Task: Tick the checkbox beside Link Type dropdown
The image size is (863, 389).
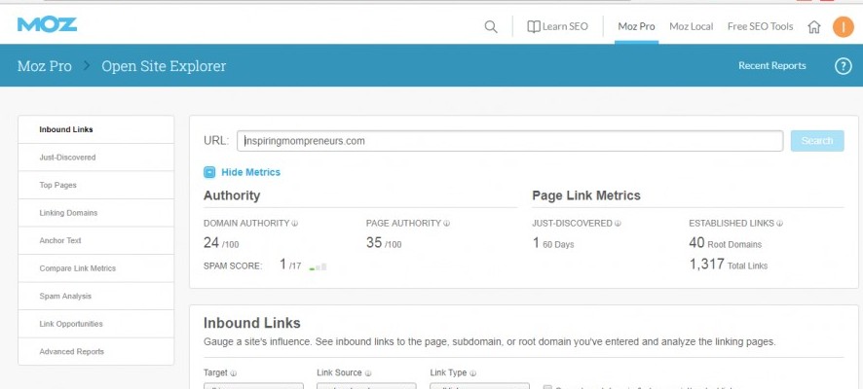Action: tap(547, 387)
